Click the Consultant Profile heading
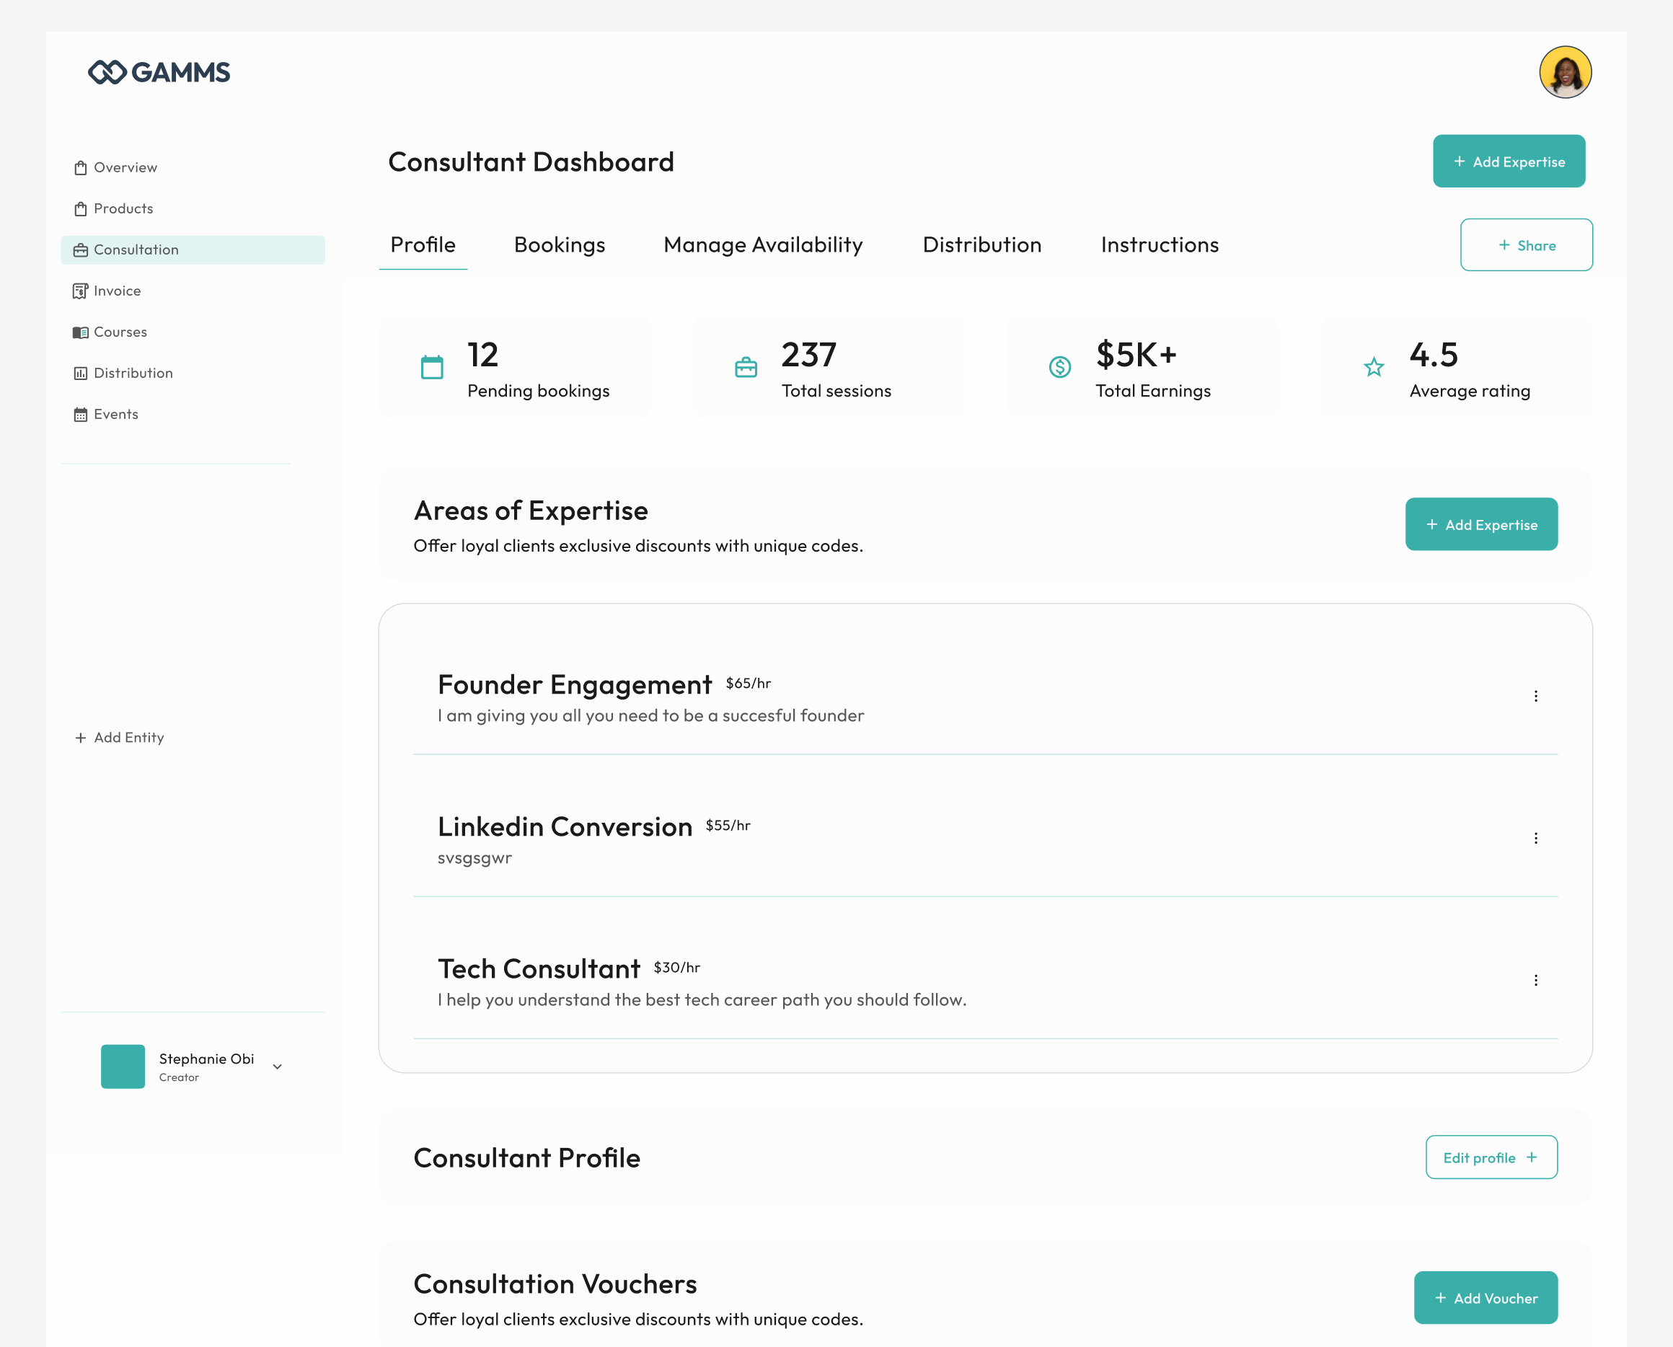 527,1157
